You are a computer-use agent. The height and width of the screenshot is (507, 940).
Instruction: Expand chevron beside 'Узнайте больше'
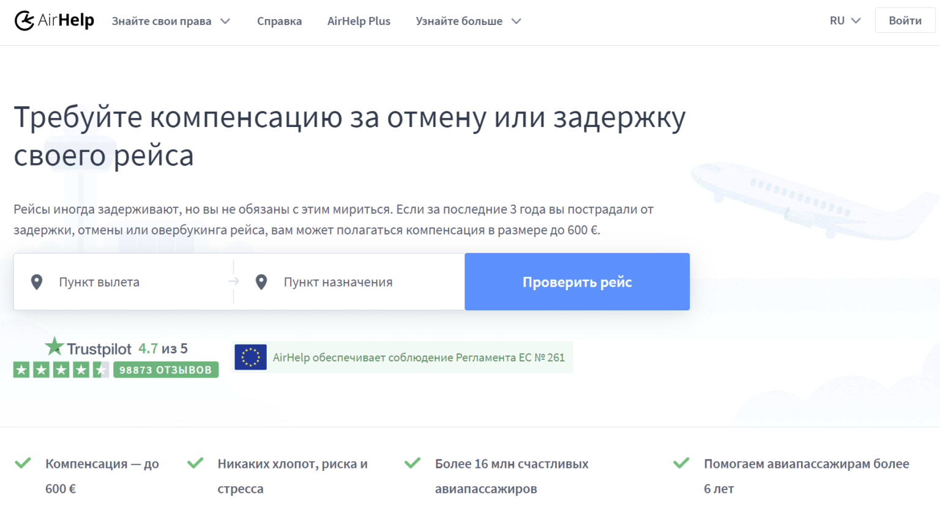517,21
